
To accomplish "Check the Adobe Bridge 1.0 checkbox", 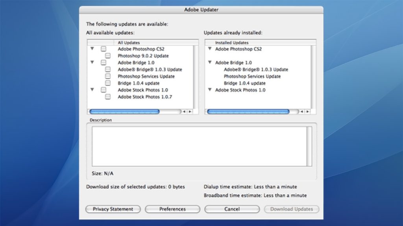I will pos(104,62).
